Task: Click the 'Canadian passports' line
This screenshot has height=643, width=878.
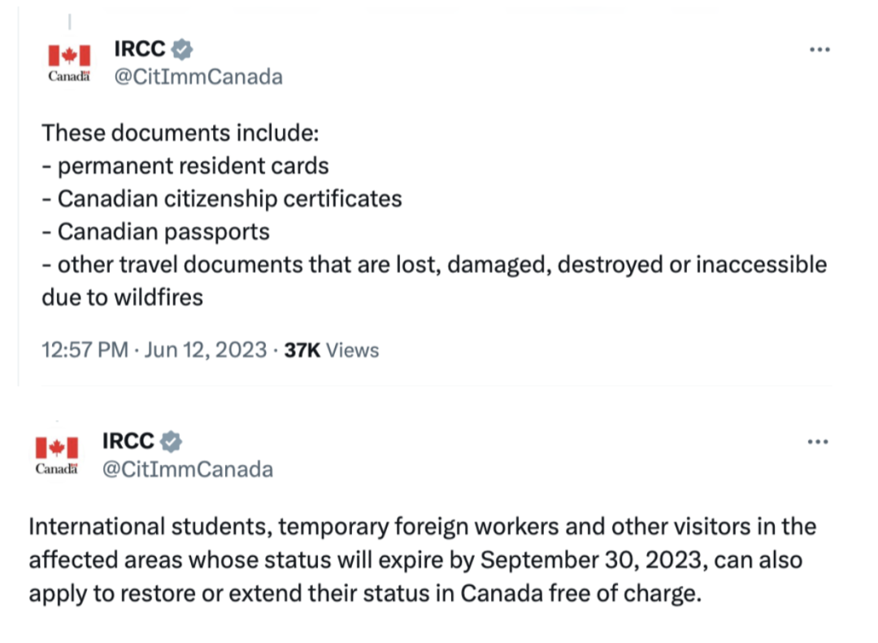Action: click(x=163, y=232)
